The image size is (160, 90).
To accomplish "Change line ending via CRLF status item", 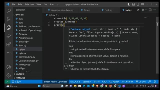I will [104, 82].
